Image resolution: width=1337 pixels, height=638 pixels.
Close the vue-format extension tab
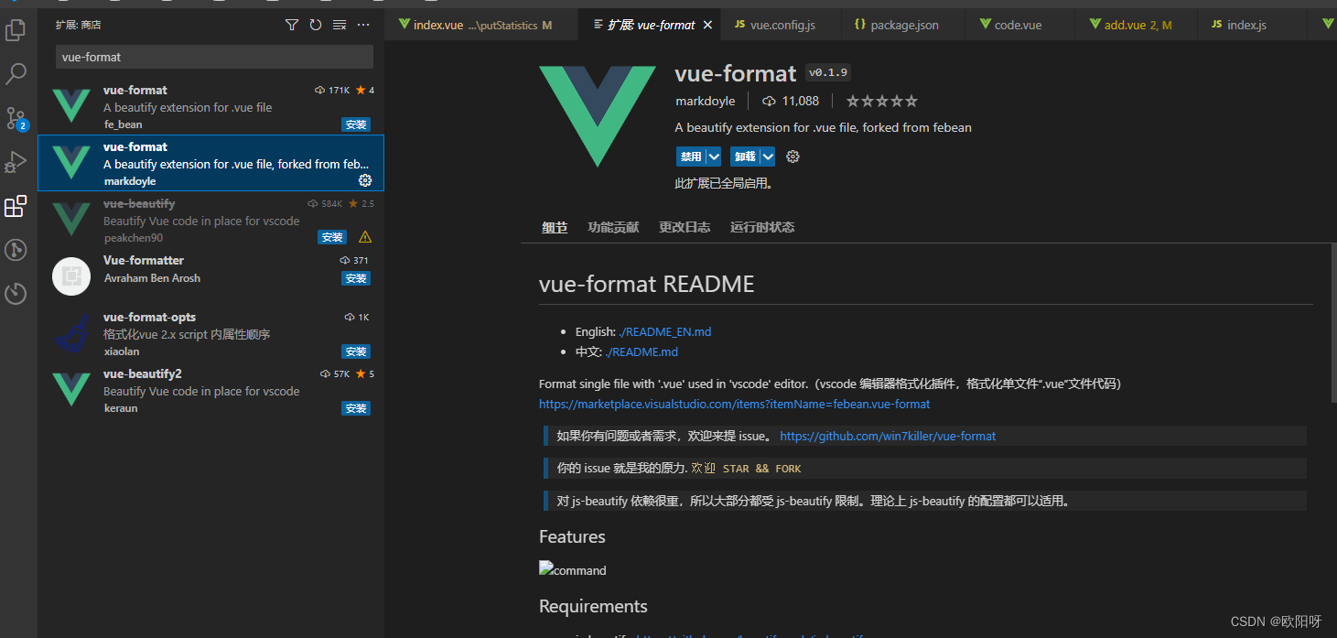click(707, 25)
